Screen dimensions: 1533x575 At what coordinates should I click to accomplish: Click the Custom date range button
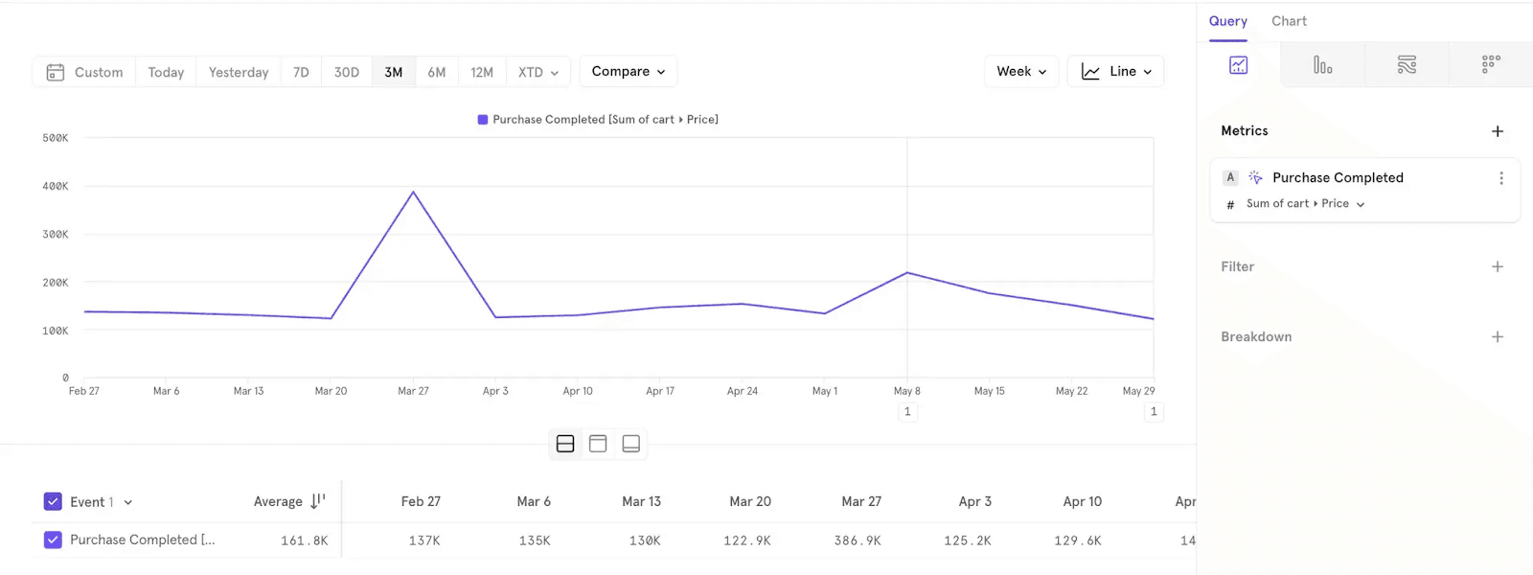[x=84, y=72]
